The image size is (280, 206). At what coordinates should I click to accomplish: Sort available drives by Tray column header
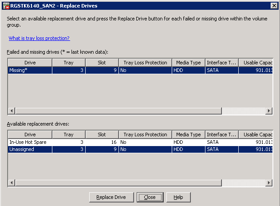click(x=68, y=135)
